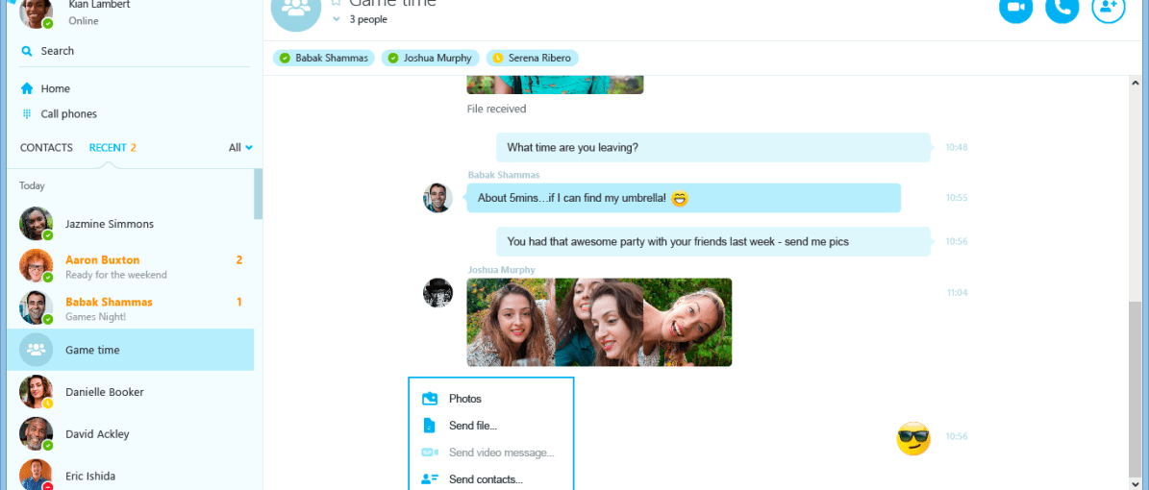Viewport: 1149px width, 490px height.
Task: Click the Send contacts icon
Action: 430,479
